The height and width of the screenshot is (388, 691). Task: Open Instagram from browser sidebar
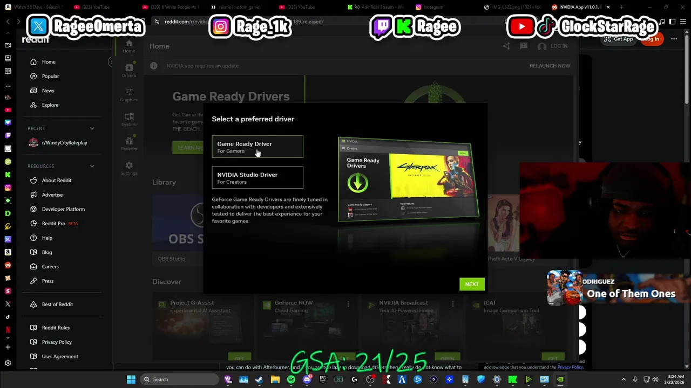[x=8, y=188]
